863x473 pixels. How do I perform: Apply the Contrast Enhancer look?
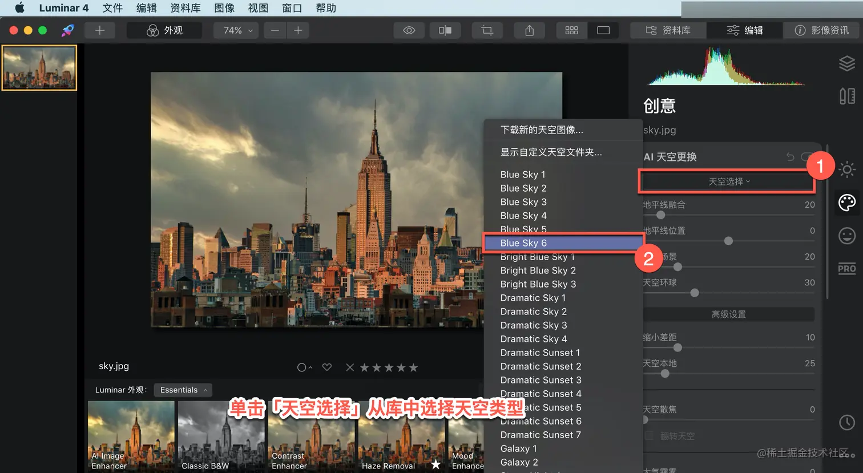click(x=312, y=436)
